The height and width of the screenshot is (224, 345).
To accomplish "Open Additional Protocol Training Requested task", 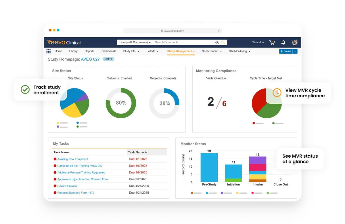I will click(x=81, y=173).
